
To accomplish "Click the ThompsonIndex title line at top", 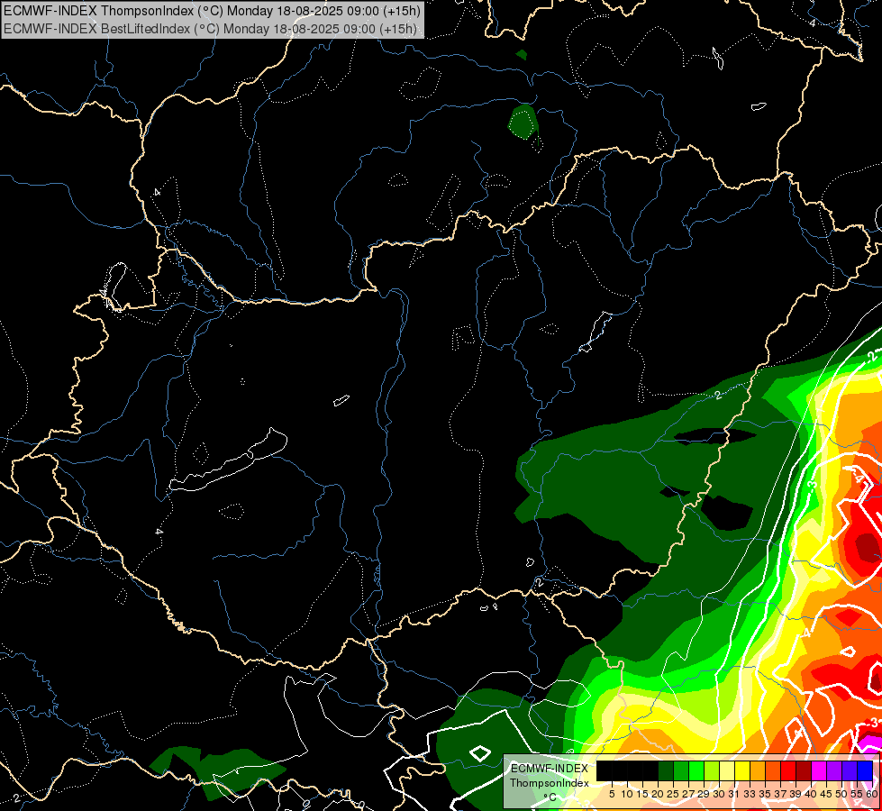I will pyautogui.click(x=212, y=10).
